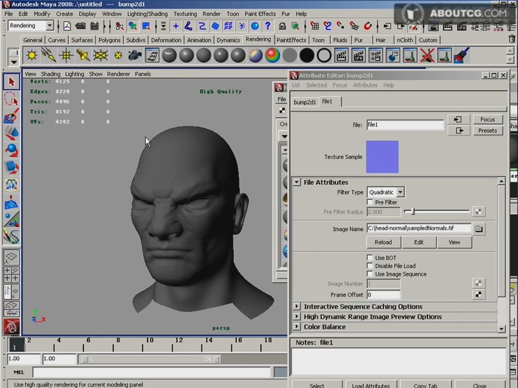Click the Edit button under Image Name
Image resolution: width=518 pixels, height=388 pixels.
point(418,242)
